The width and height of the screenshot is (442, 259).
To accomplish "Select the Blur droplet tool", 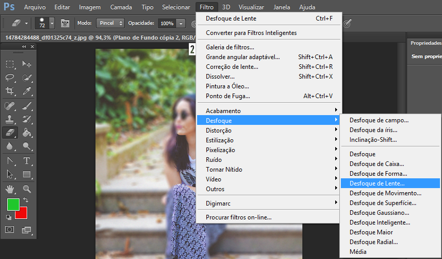I will click(x=10, y=146).
